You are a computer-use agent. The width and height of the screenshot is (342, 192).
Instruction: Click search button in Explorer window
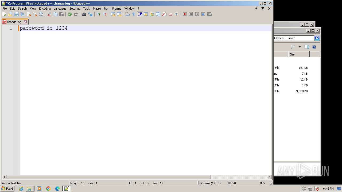click(x=317, y=38)
